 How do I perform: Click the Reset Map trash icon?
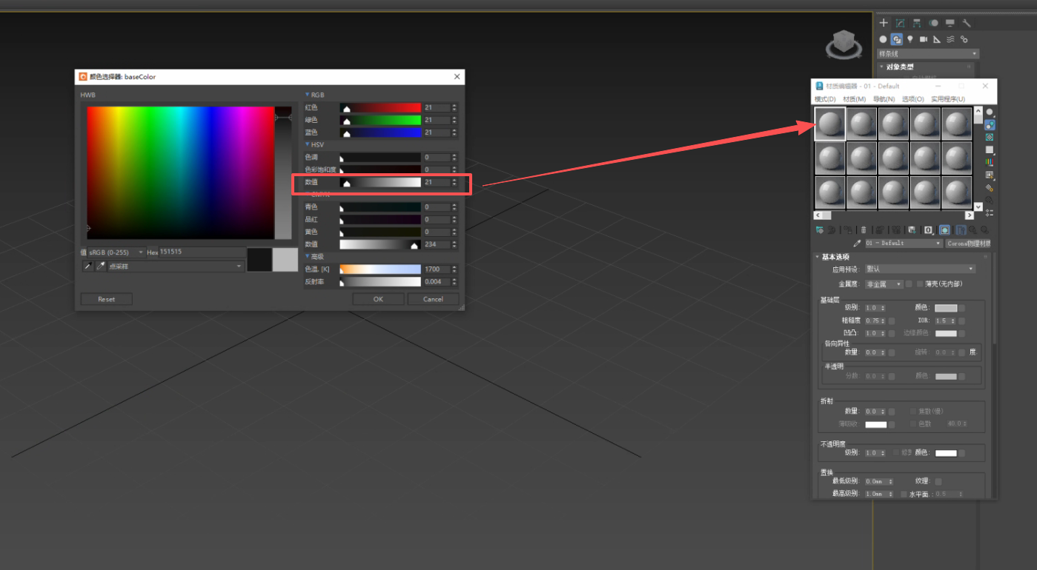pyautogui.click(x=864, y=230)
